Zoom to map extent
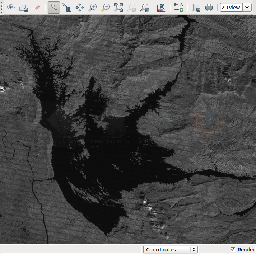Image resolution: width=256 pixels, height=254 pixels. tap(118, 8)
